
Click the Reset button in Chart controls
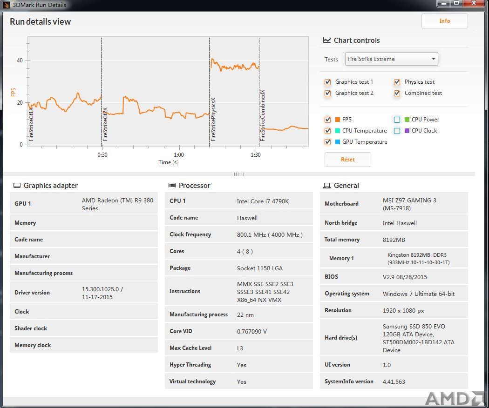click(348, 160)
